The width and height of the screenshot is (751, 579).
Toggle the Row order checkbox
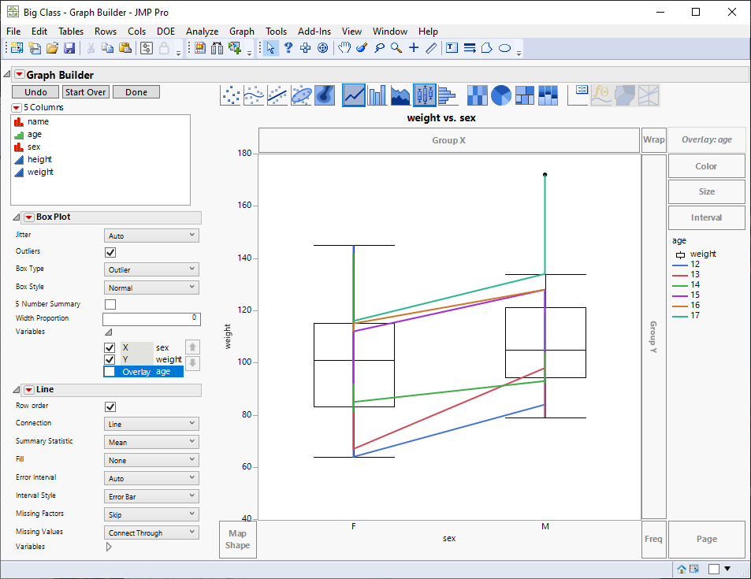click(110, 406)
